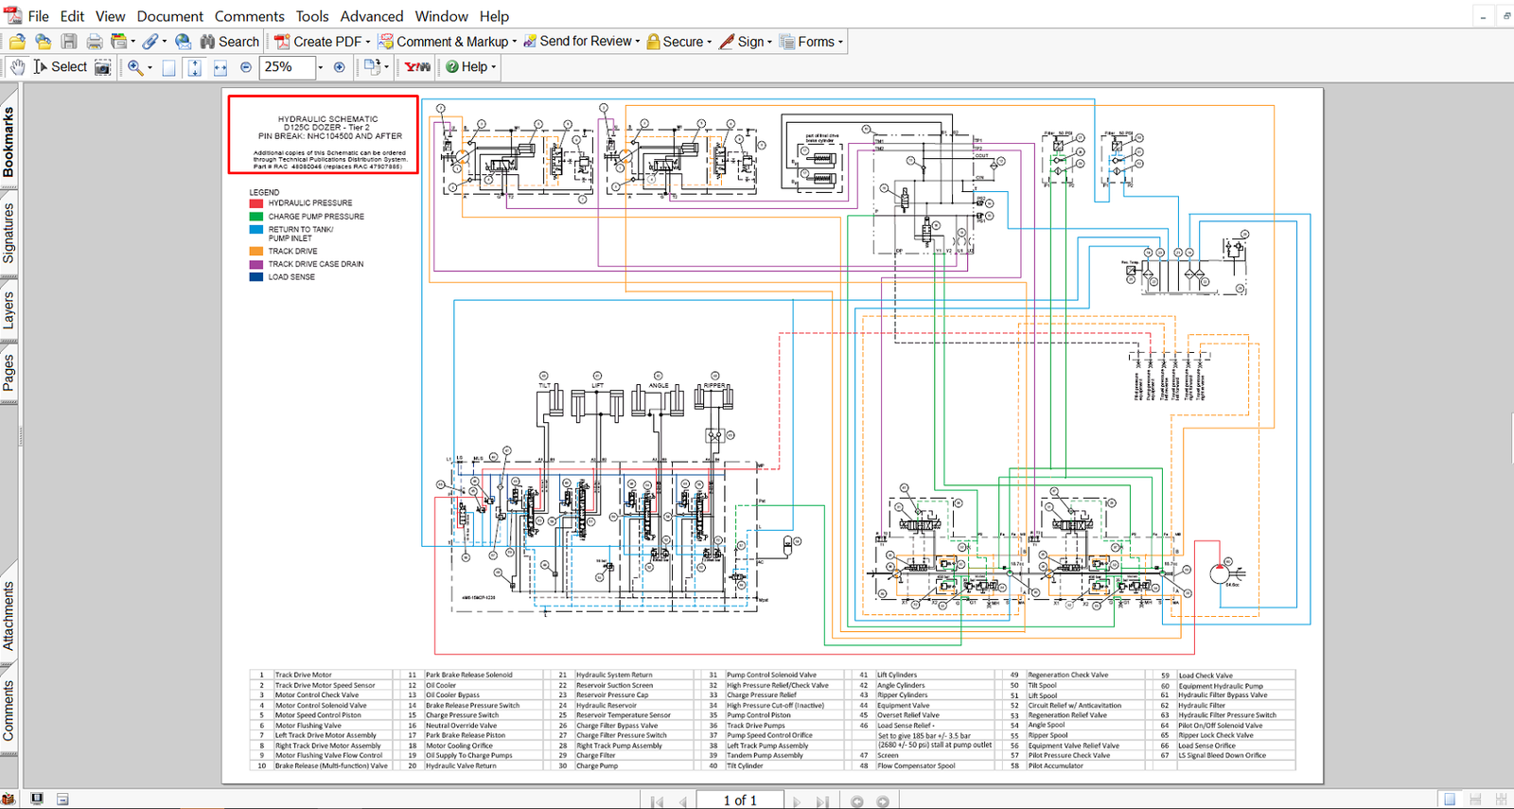Viewport: 1514px width, 809px height.
Task: Open the Document menu
Action: pyautogui.click(x=169, y=16)
